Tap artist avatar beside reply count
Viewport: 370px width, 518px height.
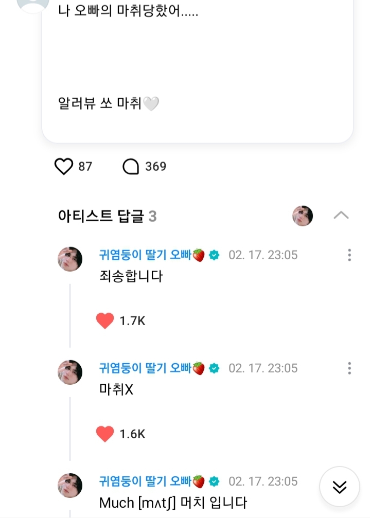(x=303, y=216)
